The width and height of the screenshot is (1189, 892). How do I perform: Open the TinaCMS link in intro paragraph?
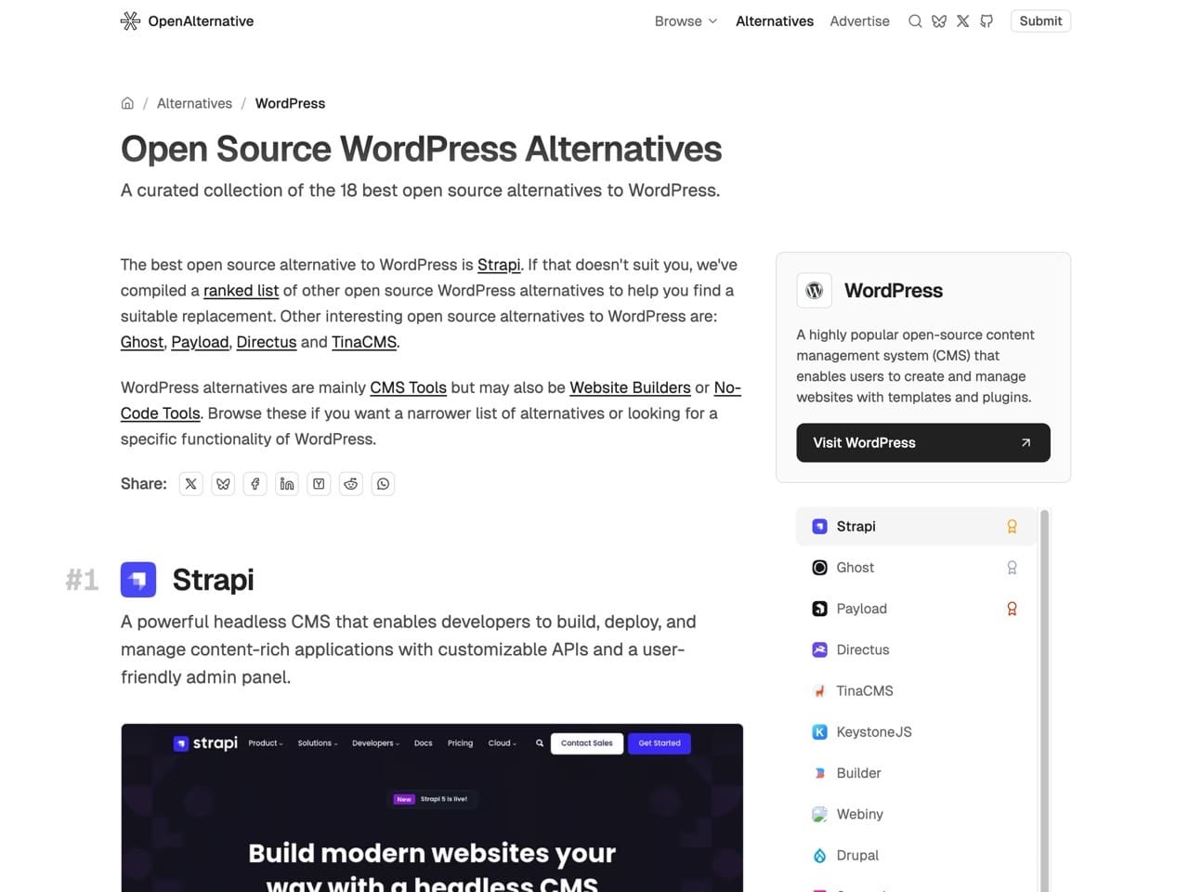(364, 342)
